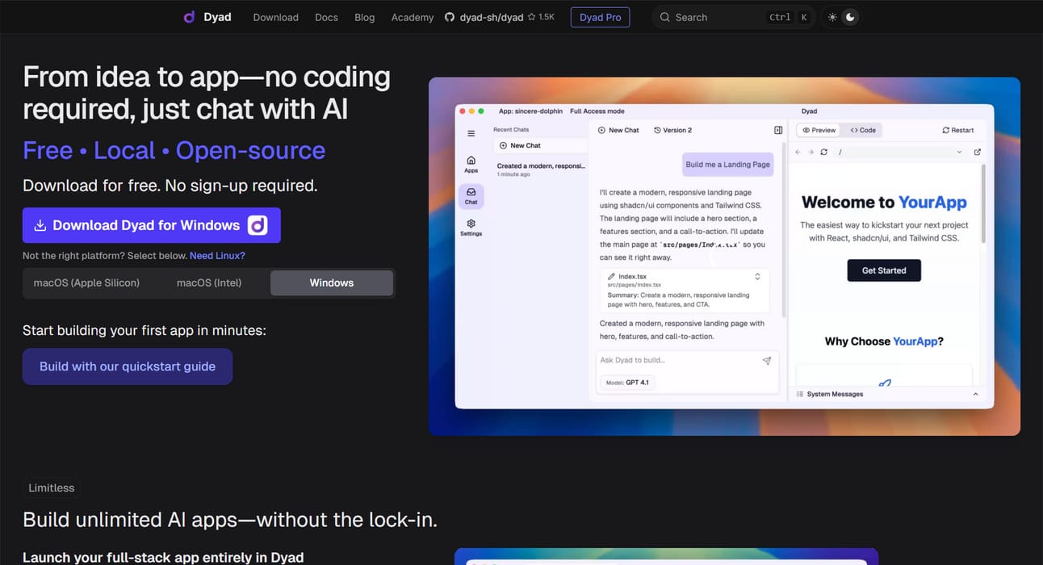
Task: Click the Limitless badge
Action: [51, 488]
